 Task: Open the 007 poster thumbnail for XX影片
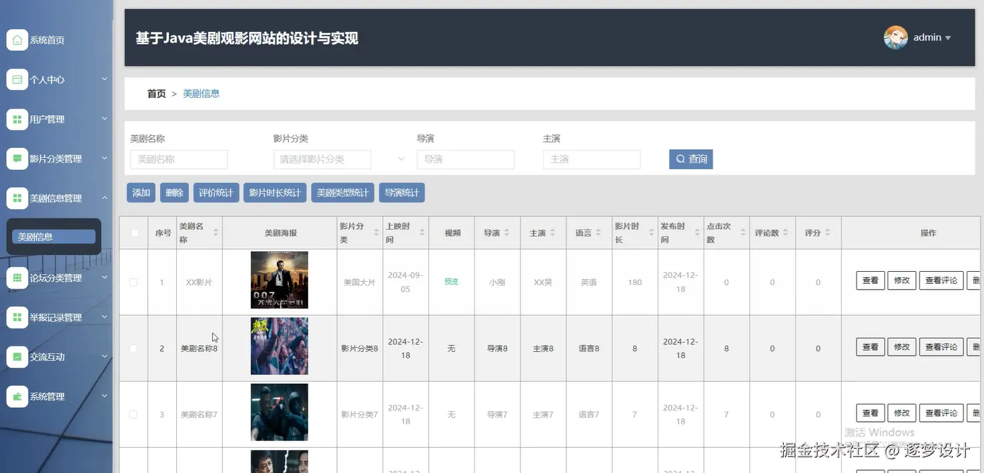(x=280, y=280)
